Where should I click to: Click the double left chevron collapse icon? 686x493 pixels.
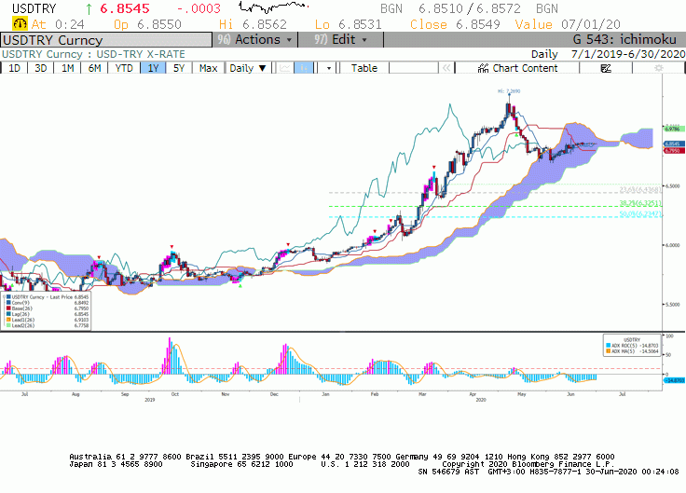[446, 68]
